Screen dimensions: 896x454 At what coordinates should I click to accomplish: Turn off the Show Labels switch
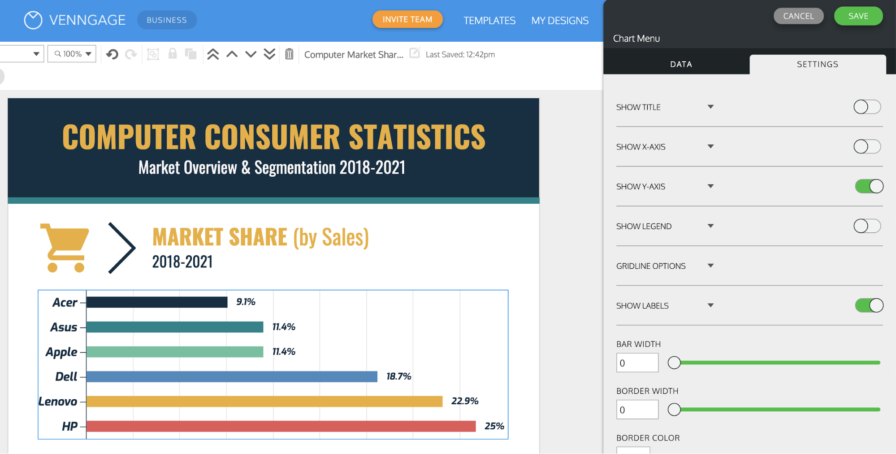pos(869,306)
